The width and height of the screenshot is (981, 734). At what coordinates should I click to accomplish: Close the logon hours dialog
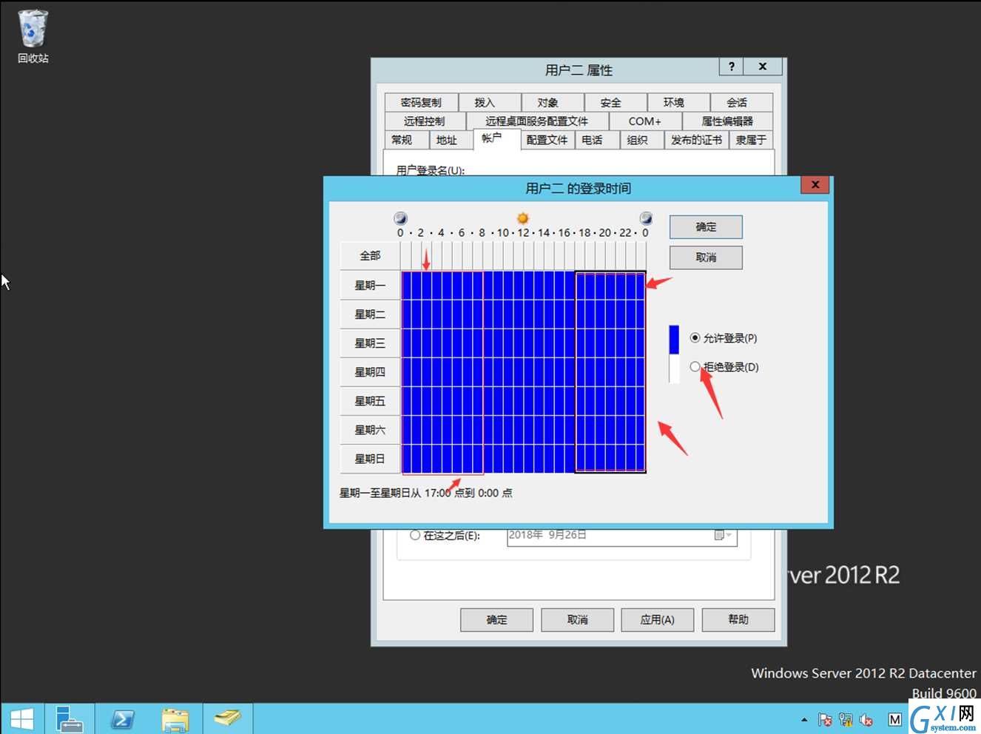(815, 185)
